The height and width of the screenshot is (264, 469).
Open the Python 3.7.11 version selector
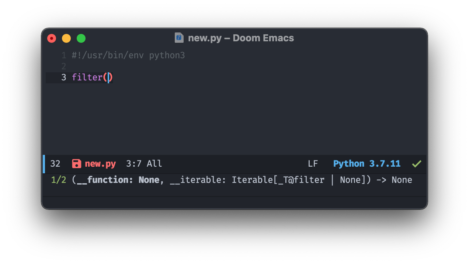(367, 164)
